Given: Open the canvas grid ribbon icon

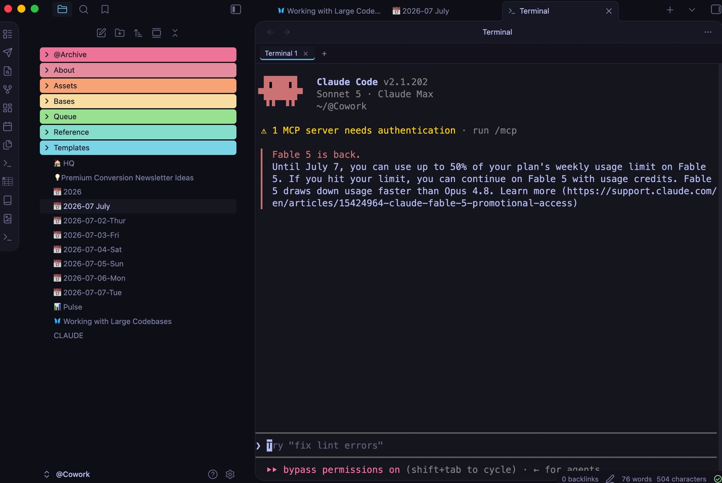Looking at the screenshot, I should pyautogui.click(x=8, y=108).
